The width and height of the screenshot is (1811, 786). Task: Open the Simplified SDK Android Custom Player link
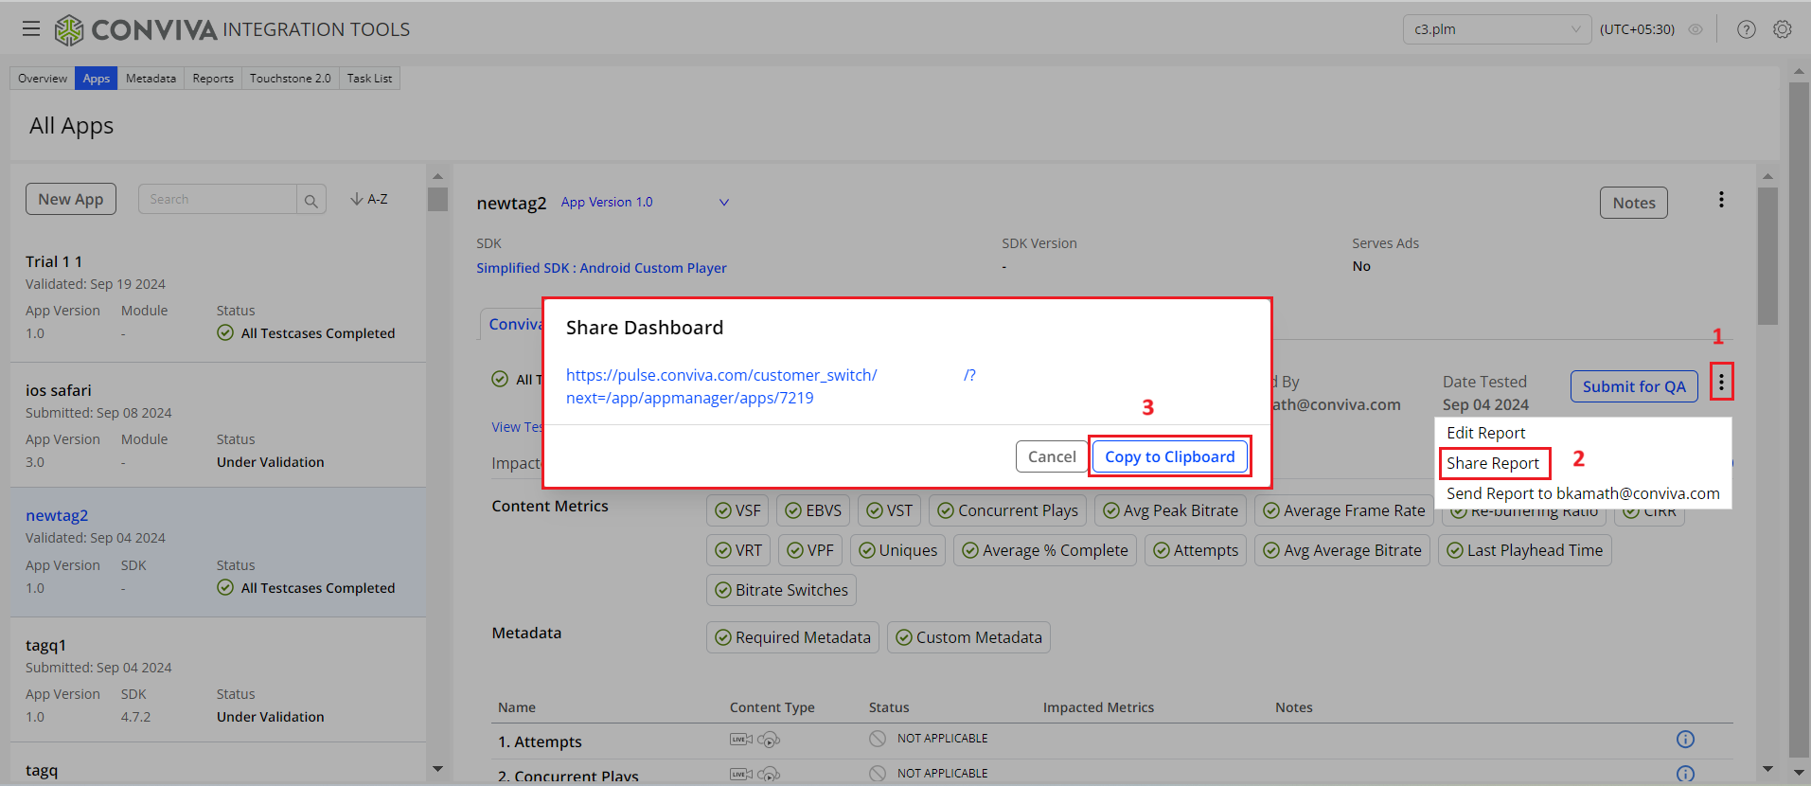tap(601, 268)
